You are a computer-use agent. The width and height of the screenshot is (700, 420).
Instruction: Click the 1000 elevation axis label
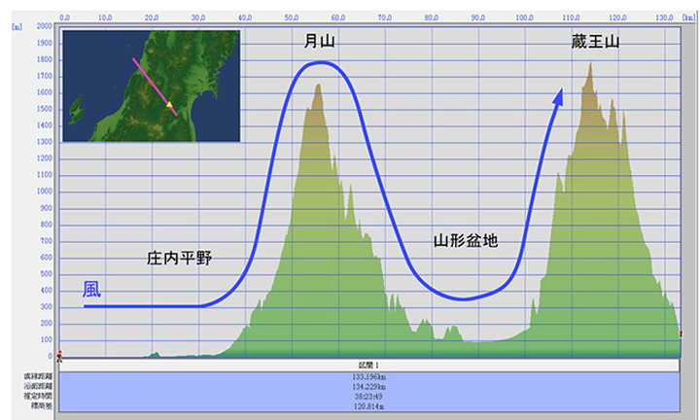point(44,191)
